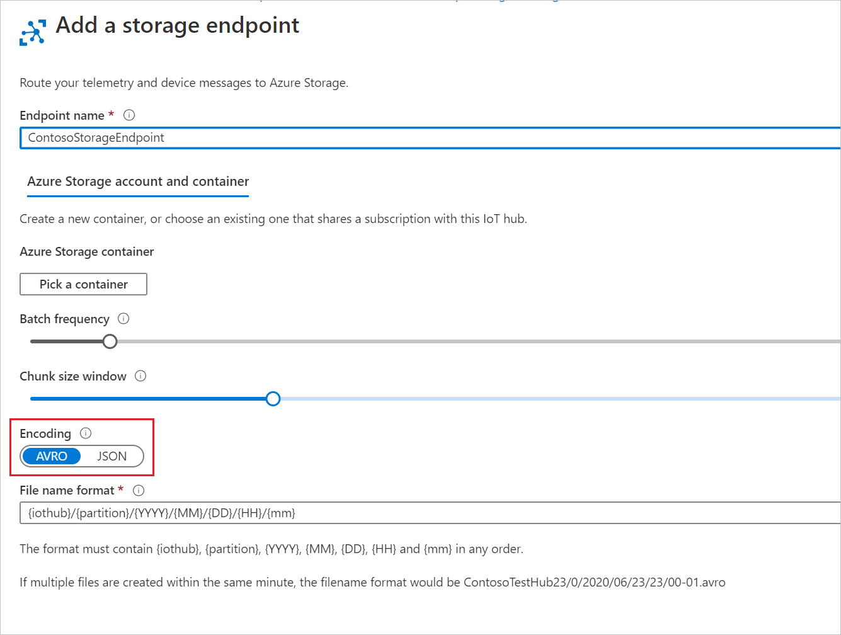Open the File name format info tooltip
Screen dimensions: 841x635
pos(137,490)
